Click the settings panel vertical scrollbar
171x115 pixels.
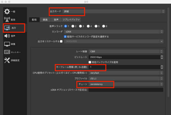tap(168, 52)
